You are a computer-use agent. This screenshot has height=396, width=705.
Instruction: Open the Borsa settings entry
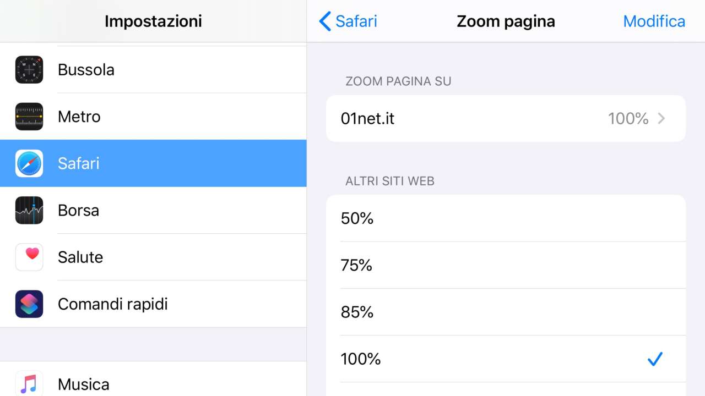point(165,210)
